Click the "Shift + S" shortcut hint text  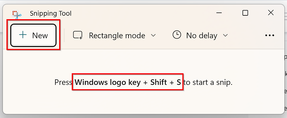166,83
